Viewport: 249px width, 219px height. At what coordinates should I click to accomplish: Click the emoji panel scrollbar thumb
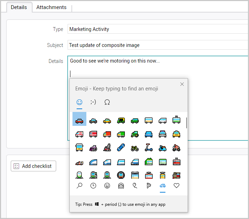point(187,123)
